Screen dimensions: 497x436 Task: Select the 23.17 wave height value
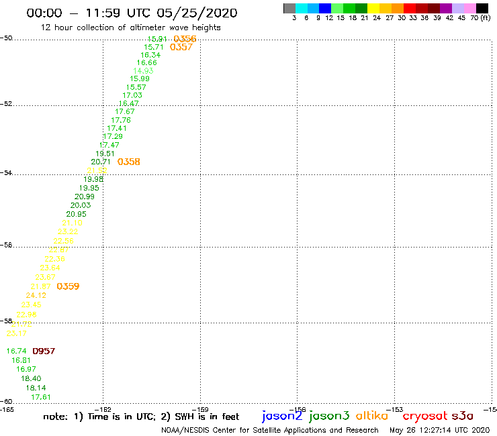coord(17,333)
